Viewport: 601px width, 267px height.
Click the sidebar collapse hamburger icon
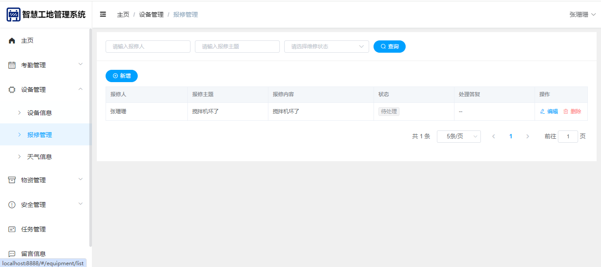pyautogui.click(x=103, y=14)
